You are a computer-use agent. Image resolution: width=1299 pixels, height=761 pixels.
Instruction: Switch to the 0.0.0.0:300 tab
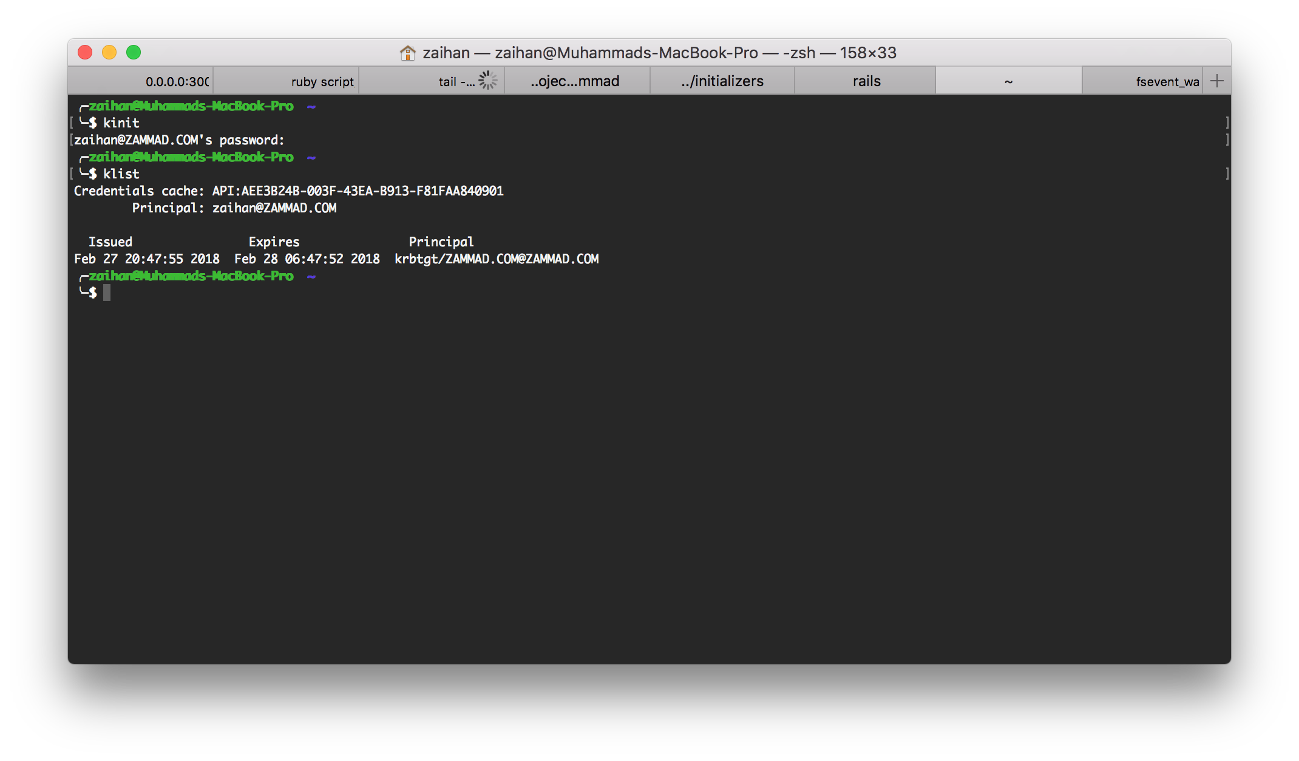(176, 80)
